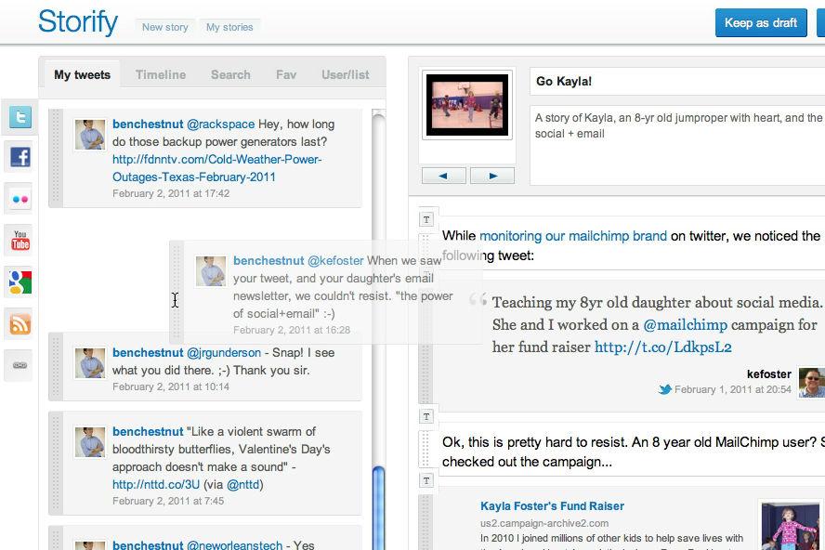Click kefoster's avatar in the quoted tweet
This screenshot has height=550, width=825.
tap(812, 382)
